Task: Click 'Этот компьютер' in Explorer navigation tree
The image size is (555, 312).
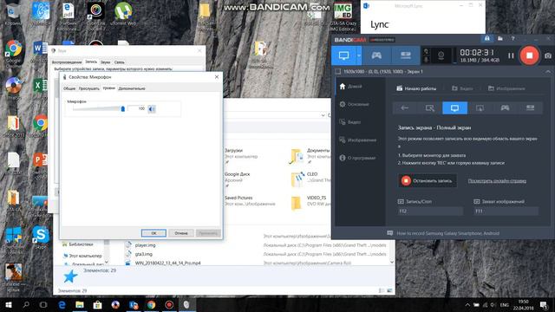Action: coord(85,256)
